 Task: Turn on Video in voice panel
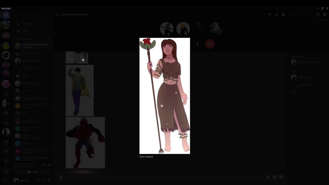[33, 172]
